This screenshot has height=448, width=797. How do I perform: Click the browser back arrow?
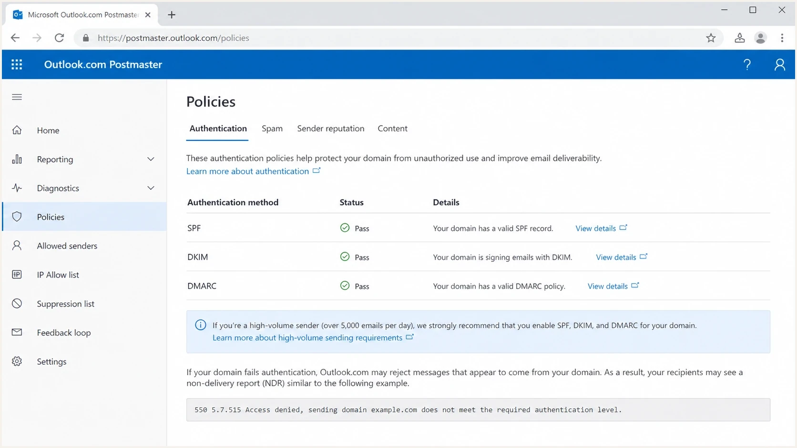tap(15, 38)
